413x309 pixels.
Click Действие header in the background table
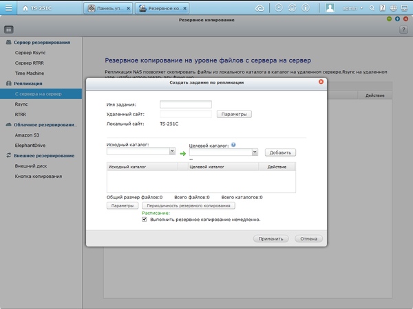(375, 95)
